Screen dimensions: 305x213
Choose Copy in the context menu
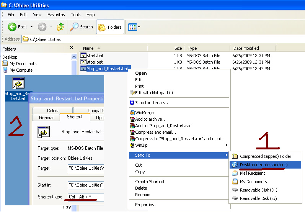140,172
